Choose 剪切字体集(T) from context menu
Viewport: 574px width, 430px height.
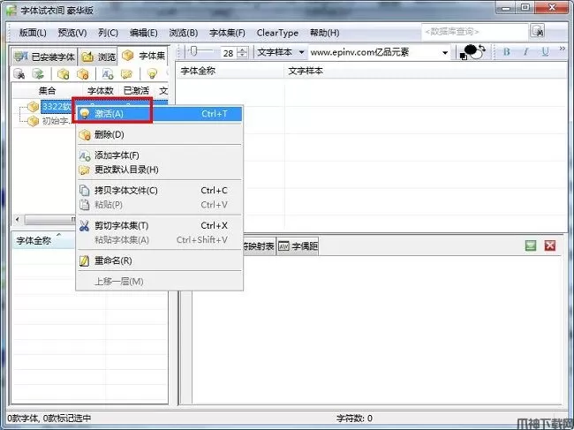pyautogui.click(x=159, y=225)
